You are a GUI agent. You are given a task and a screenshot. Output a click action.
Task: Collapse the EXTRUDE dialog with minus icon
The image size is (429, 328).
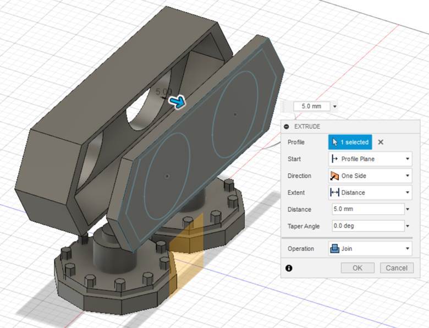[287, 127]
